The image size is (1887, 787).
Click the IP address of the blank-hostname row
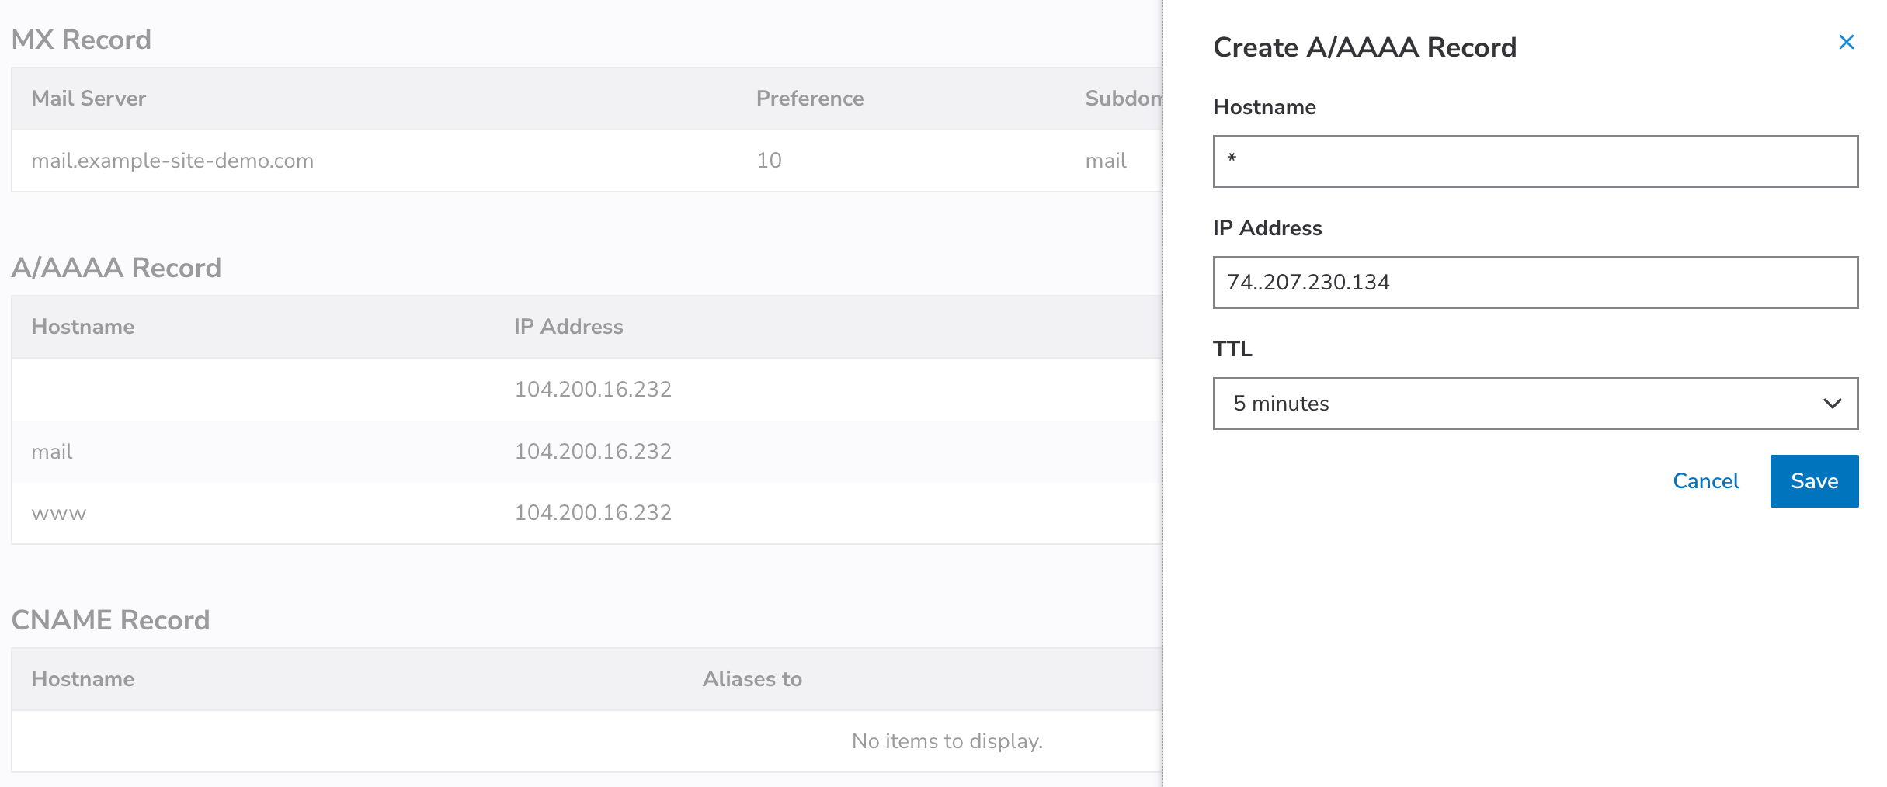593,389
